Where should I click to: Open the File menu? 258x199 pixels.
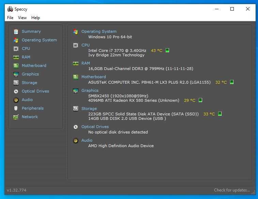pos(10,18)
